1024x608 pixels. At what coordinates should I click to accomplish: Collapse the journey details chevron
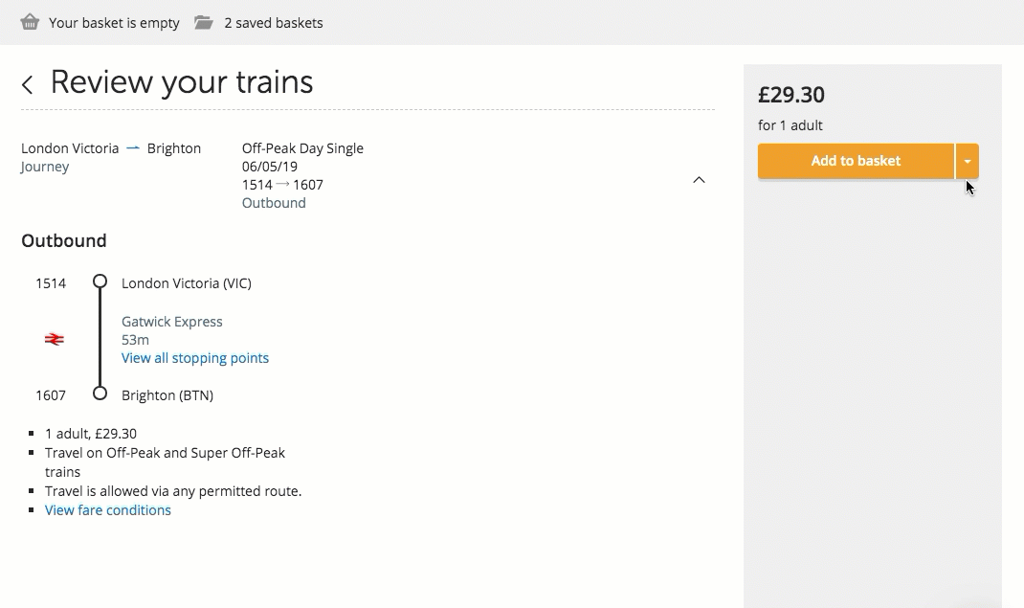coord(699,180)
